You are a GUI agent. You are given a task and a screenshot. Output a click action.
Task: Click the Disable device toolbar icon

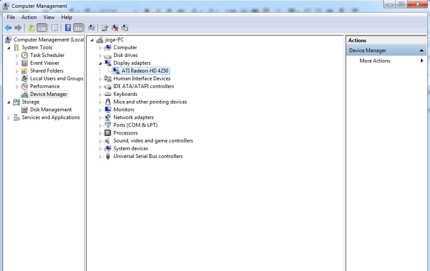tap(125, 28)
